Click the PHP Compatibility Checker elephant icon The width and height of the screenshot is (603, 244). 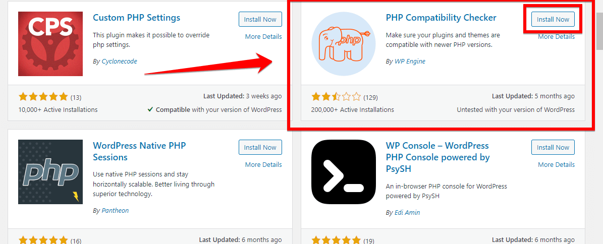coord(344,44)
